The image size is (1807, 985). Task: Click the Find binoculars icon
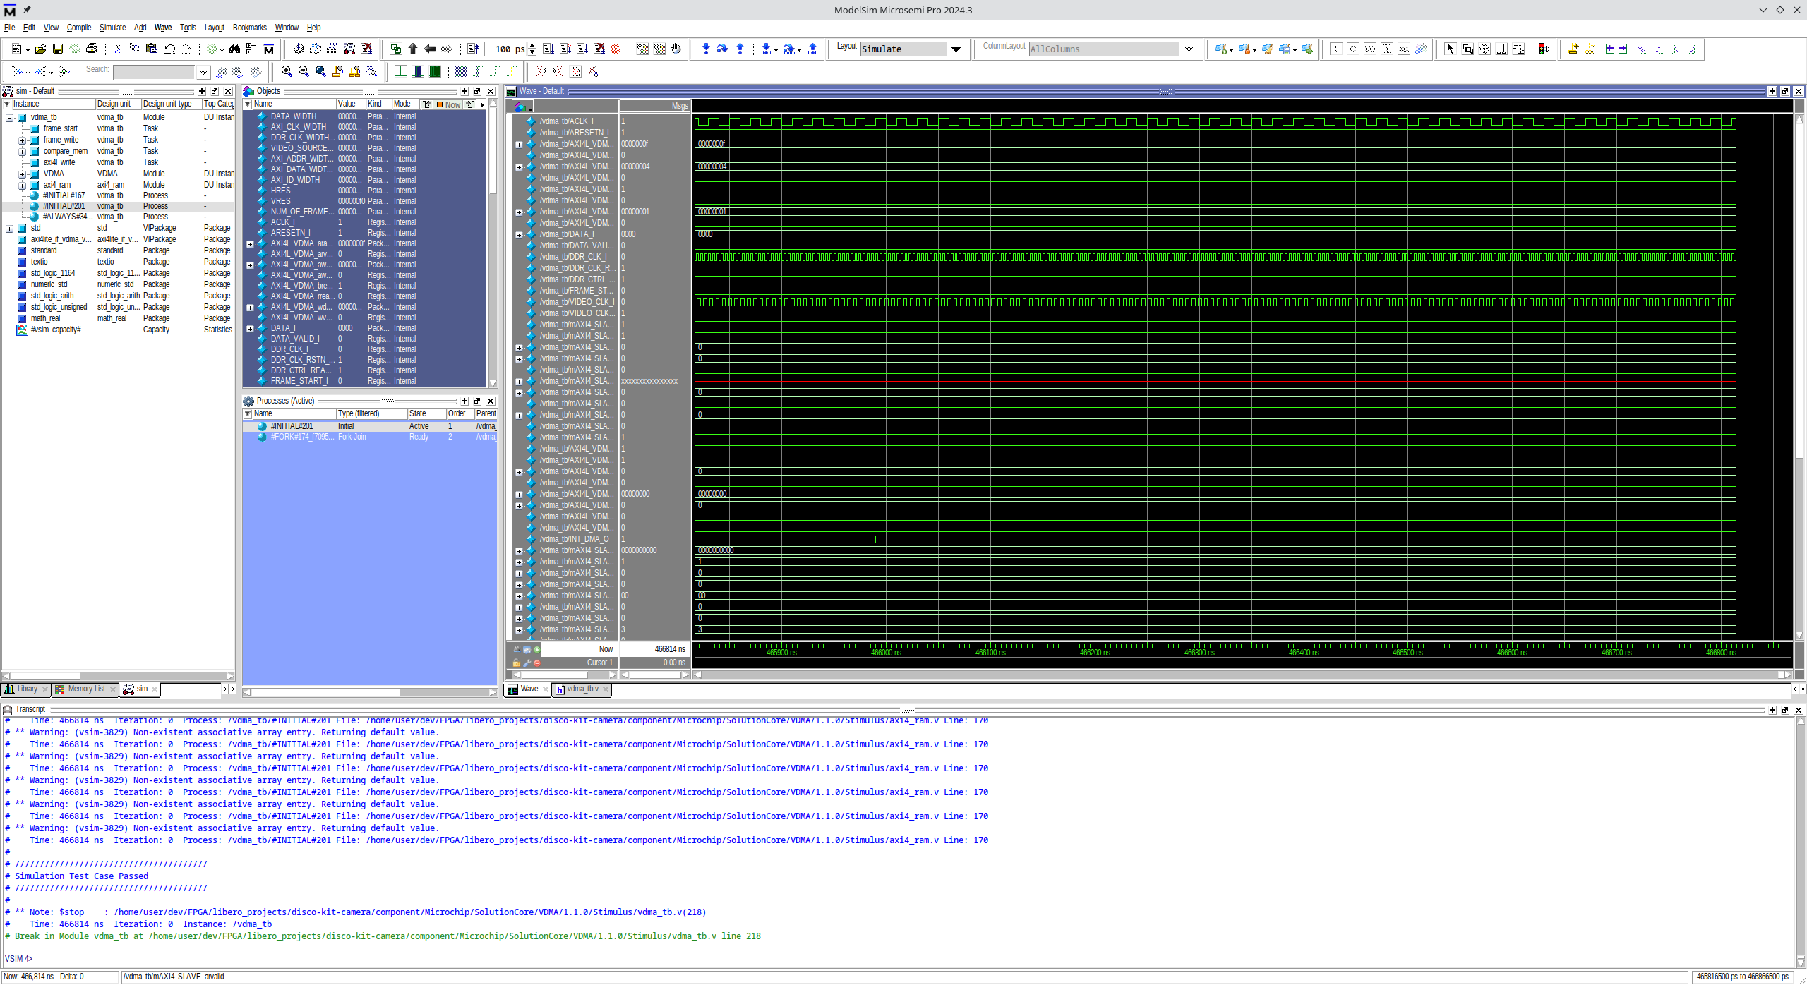pos(234,49)
